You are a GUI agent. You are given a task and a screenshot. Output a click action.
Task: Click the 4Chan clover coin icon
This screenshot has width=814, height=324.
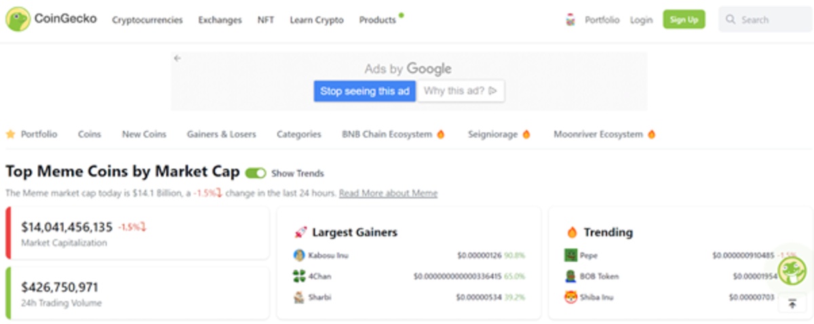[x=299, y=276]
